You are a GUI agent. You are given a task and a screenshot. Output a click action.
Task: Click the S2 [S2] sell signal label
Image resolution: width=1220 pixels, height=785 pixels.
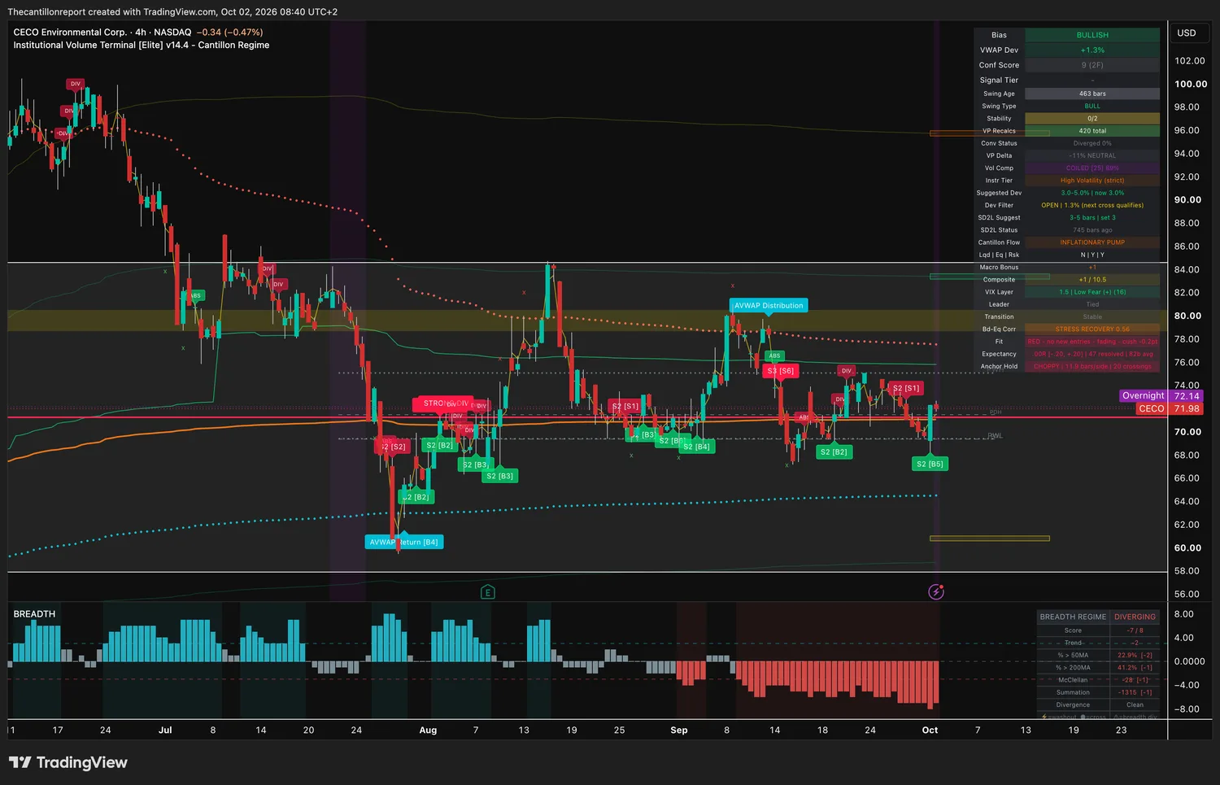[393, 447]
